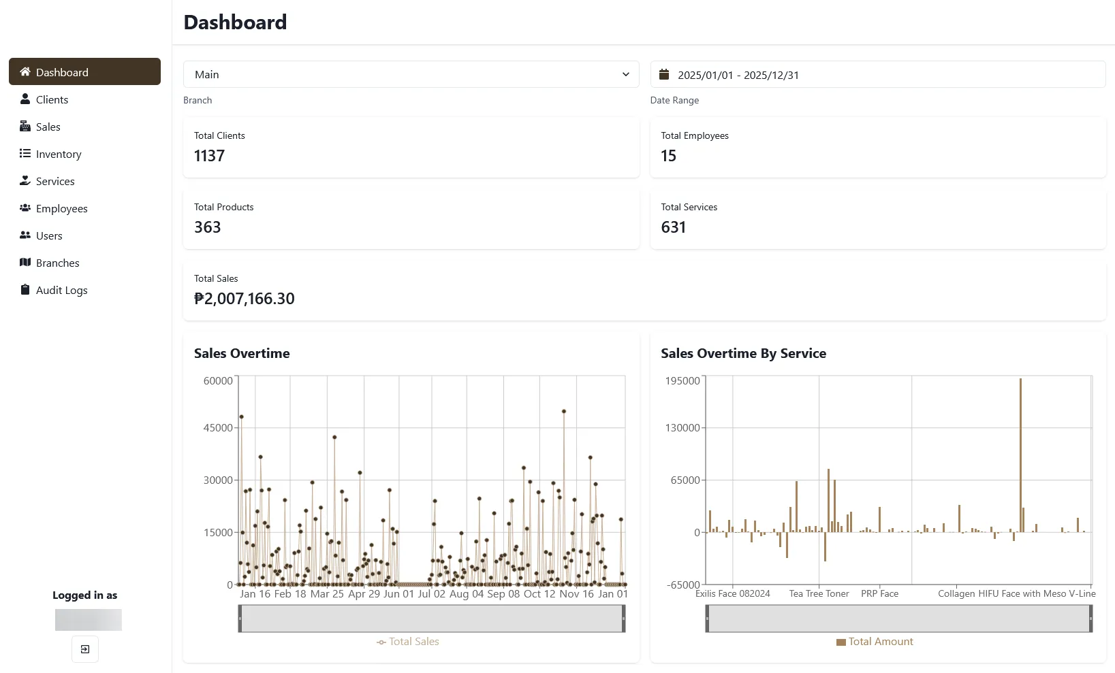
Task: Toggle the Total Amount legend series
Action: 875,642
